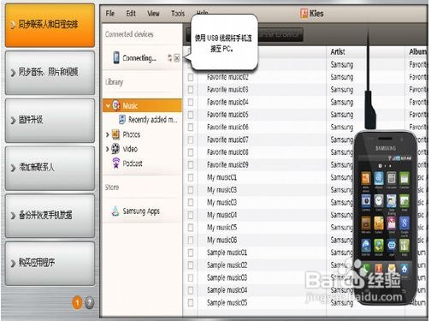Click the Connecting... device label

[x=139, y=58]
